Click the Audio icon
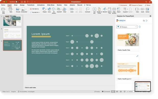Screen dimensions: 158x99 click(x=142, y=9)
